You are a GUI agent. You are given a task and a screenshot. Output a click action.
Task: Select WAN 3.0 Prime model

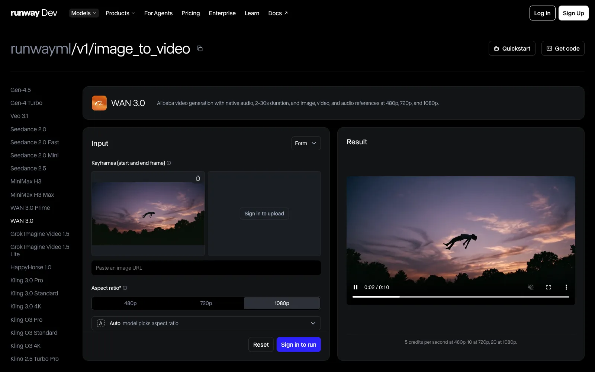[x=30, y=208]
